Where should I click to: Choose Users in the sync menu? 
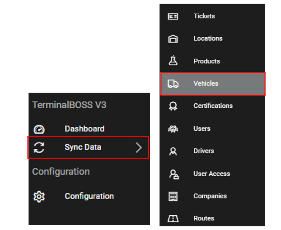[x=212, y=129]
